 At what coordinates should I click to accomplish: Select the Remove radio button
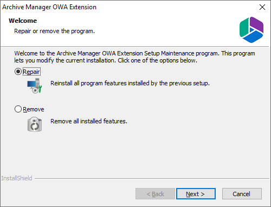pyautogui.click(x=18, y=109)
